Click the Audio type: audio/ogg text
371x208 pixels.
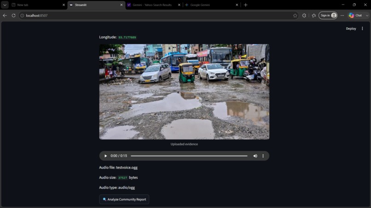tap(117, 187)
